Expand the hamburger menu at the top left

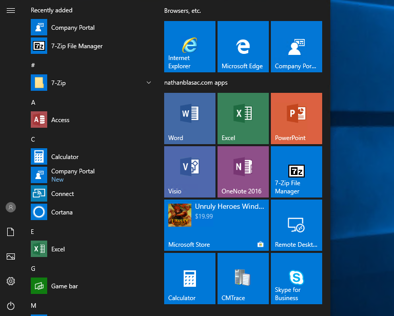pyautogui.click(x=11, y=10)
